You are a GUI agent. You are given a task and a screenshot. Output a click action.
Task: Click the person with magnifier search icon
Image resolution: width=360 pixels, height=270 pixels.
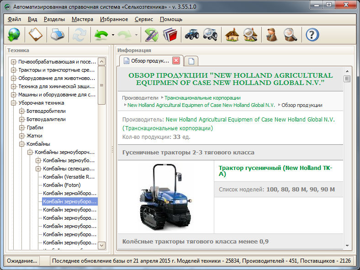(x=291, y=35)
